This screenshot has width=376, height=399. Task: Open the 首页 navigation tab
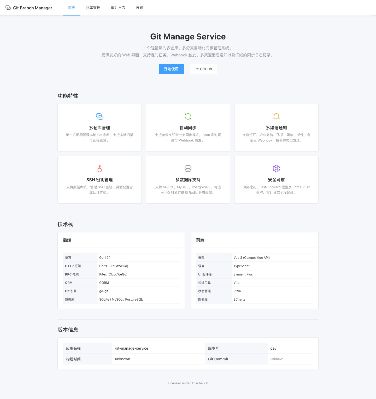point(72,8)
